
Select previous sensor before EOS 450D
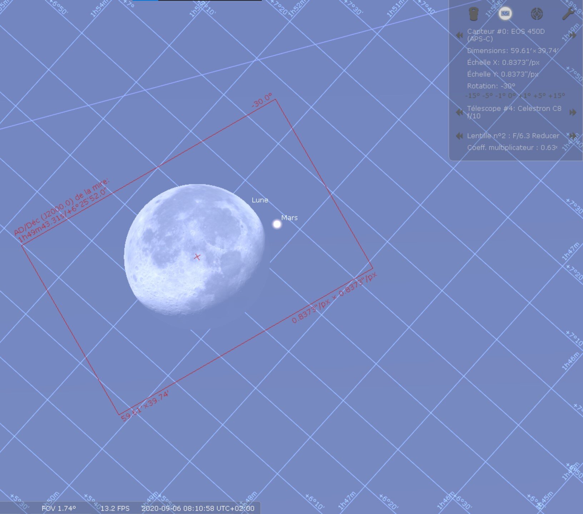coord(459,35)
